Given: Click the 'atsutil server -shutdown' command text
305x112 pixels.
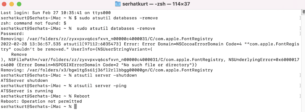Looking at the screenshot, I should (x=106, y=75).
